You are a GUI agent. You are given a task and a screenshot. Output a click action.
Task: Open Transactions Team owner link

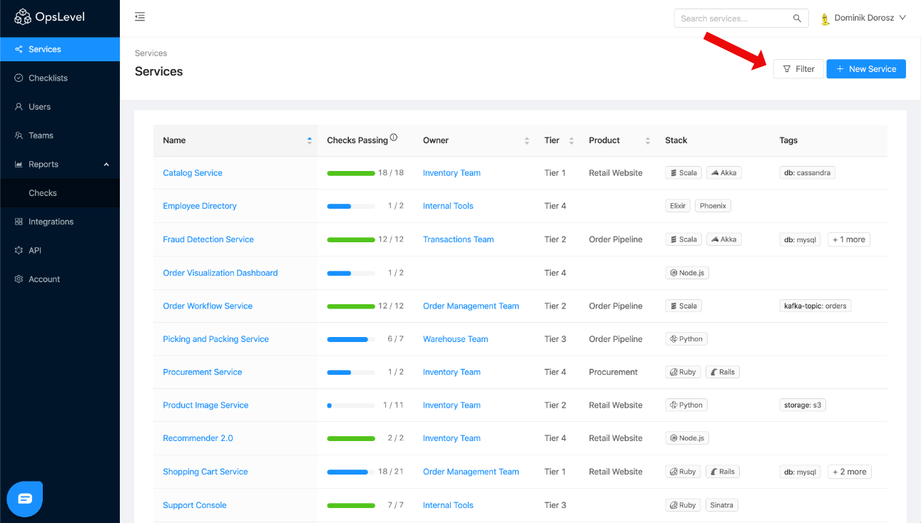(458, 239)
